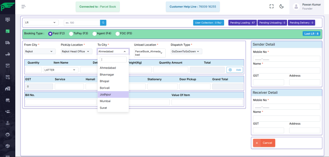Choose Surat from the city list
This screenshot has height=157, width=329.
point(113,108)
